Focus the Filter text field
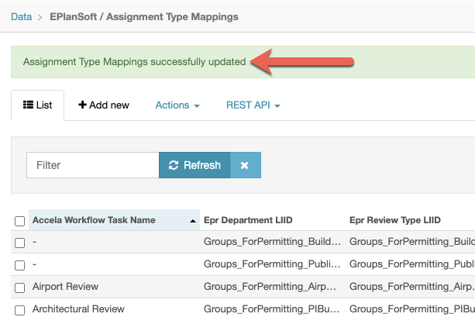The image size is (475, 317). click(93, 165)
